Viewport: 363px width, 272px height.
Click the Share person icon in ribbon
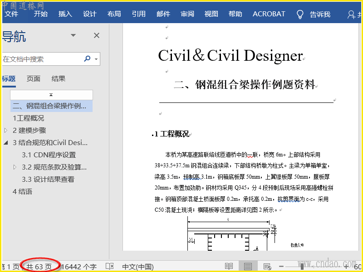(352, 14)
